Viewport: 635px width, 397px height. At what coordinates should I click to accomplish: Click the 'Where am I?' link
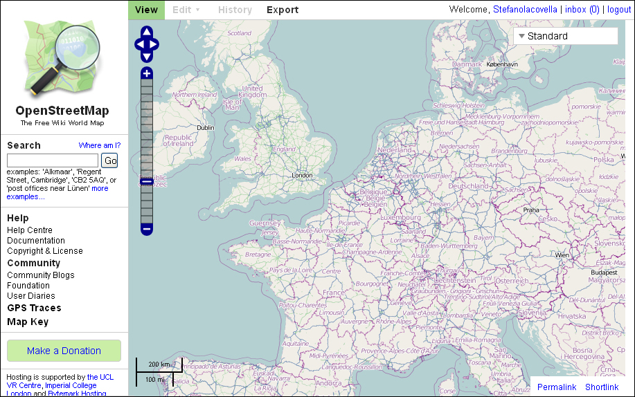click(x=100, y=145)
